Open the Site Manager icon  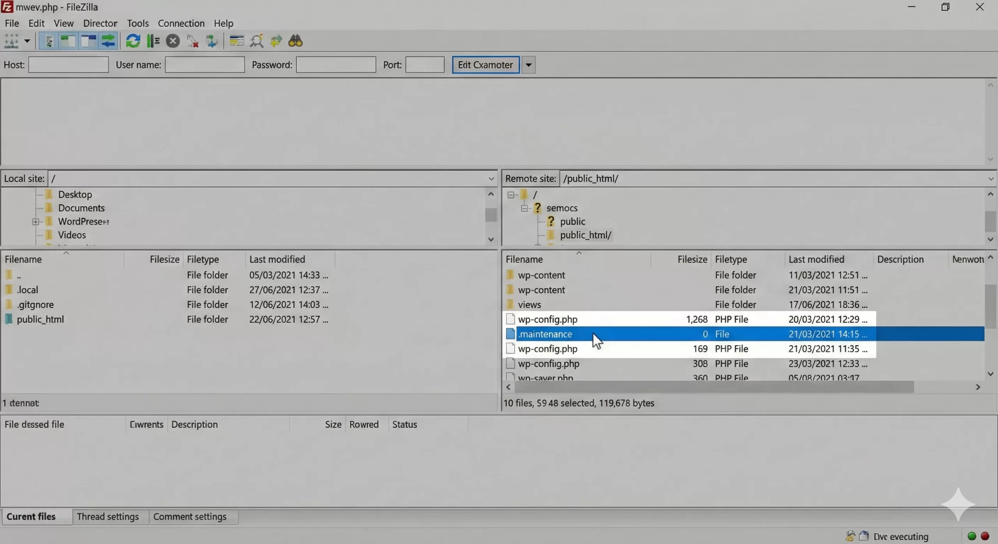11,41
